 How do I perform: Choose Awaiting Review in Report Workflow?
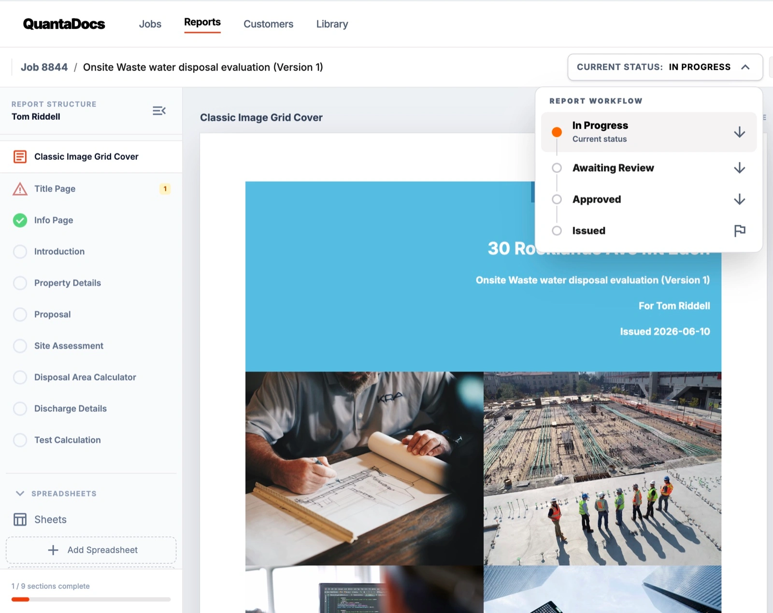[649, 168]
